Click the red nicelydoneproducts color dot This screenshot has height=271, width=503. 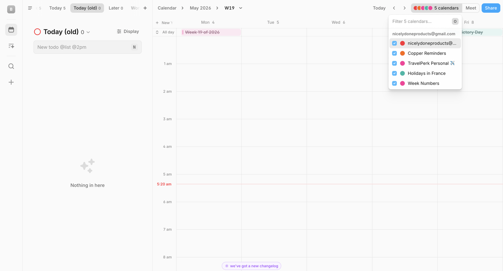tap(402, 43)
